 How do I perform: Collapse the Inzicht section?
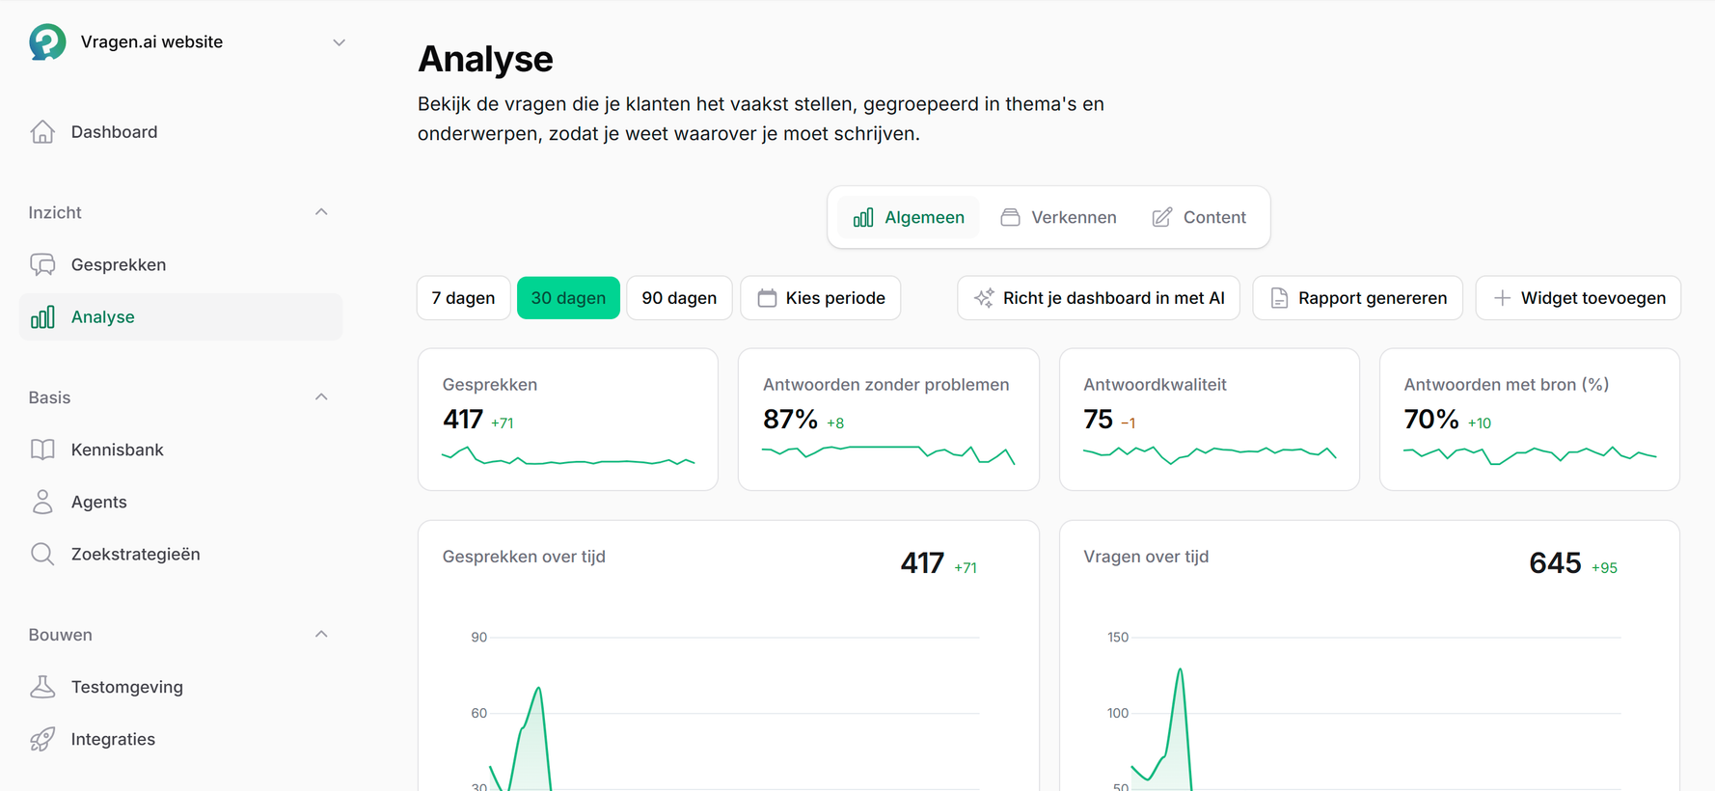(x=321, y=212)
